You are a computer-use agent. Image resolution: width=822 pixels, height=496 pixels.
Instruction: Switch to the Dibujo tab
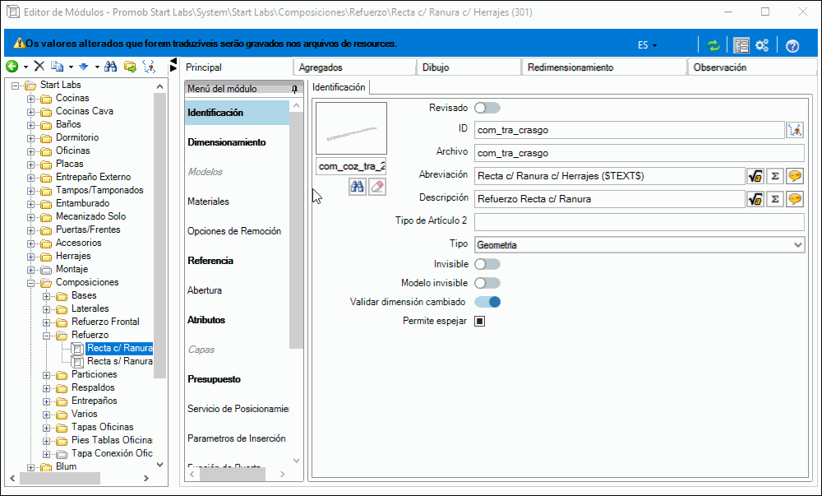pos(469,67)
